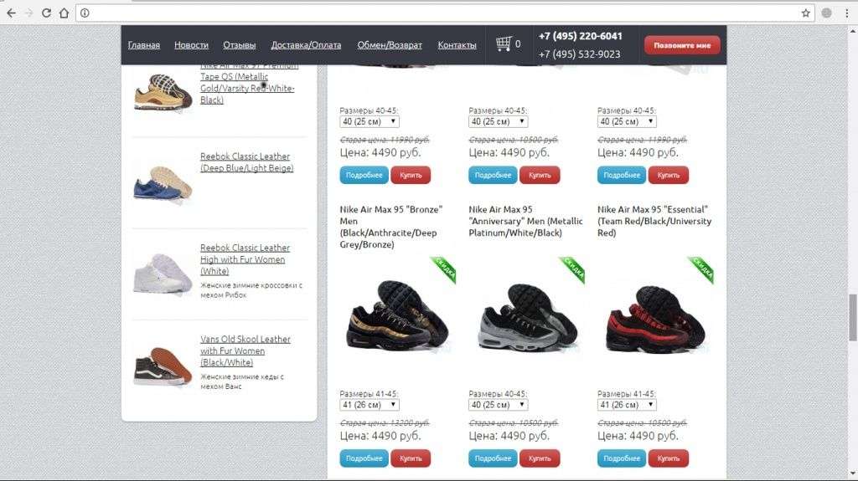858x481 pixels.
Task: Click the site info icon in address bar
Action: point(85,13)
